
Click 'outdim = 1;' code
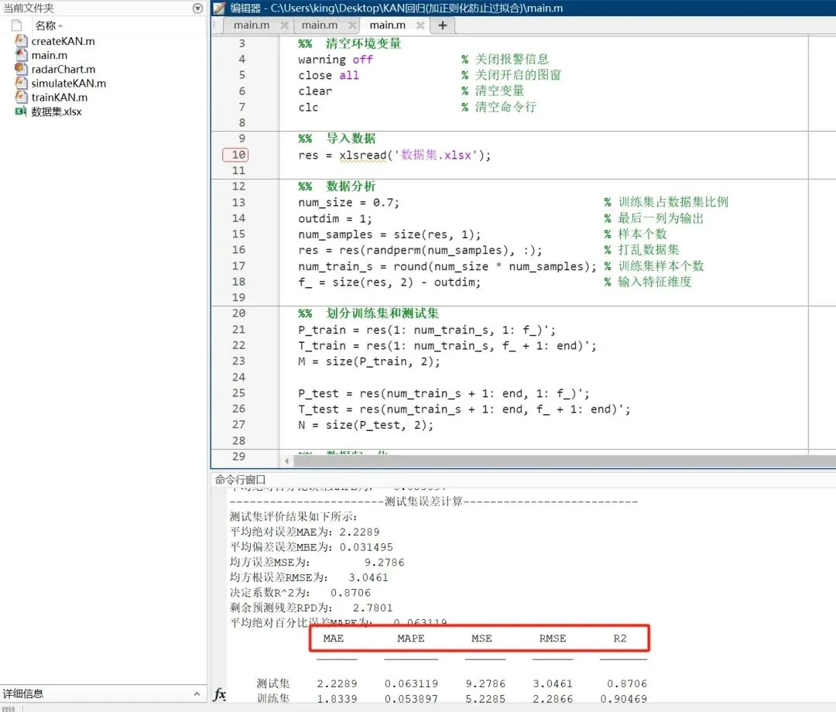335,218
